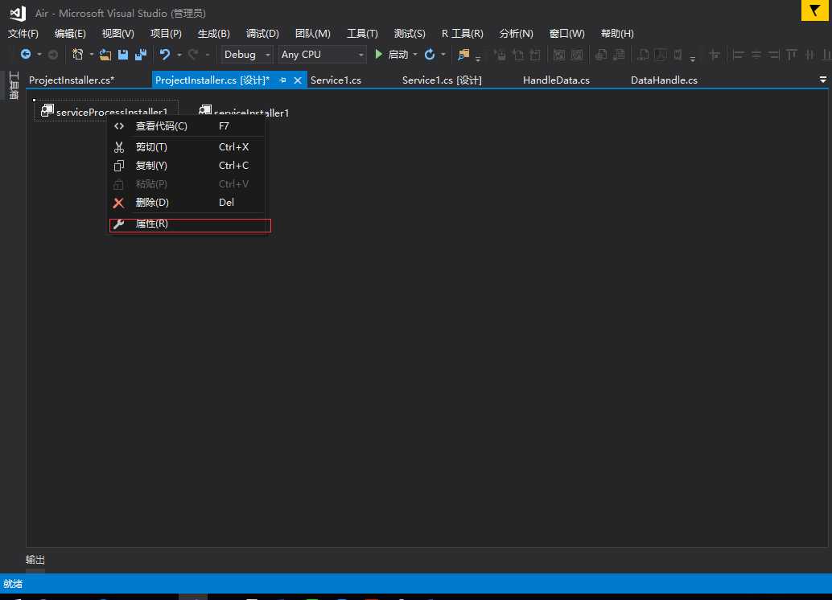Click the Align Centers layout icon
Image resolution: width=832 pixels, height=600 pixels.
click(x=756, y=54)
